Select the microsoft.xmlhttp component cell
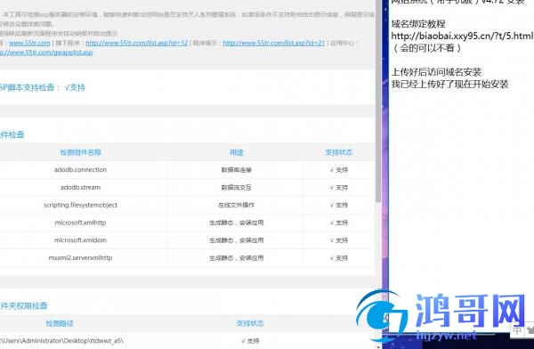Image resolution: width=534 pixels, height=349 pixels. (x=80, y=223)
